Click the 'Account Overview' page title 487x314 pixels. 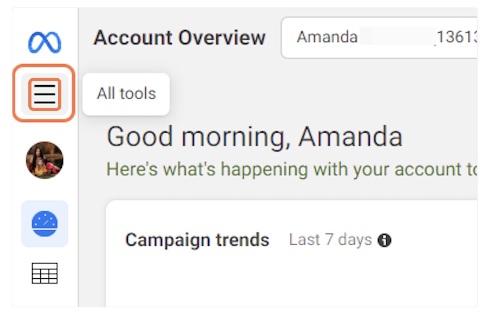pyautogui.click(x=179, y=38)
